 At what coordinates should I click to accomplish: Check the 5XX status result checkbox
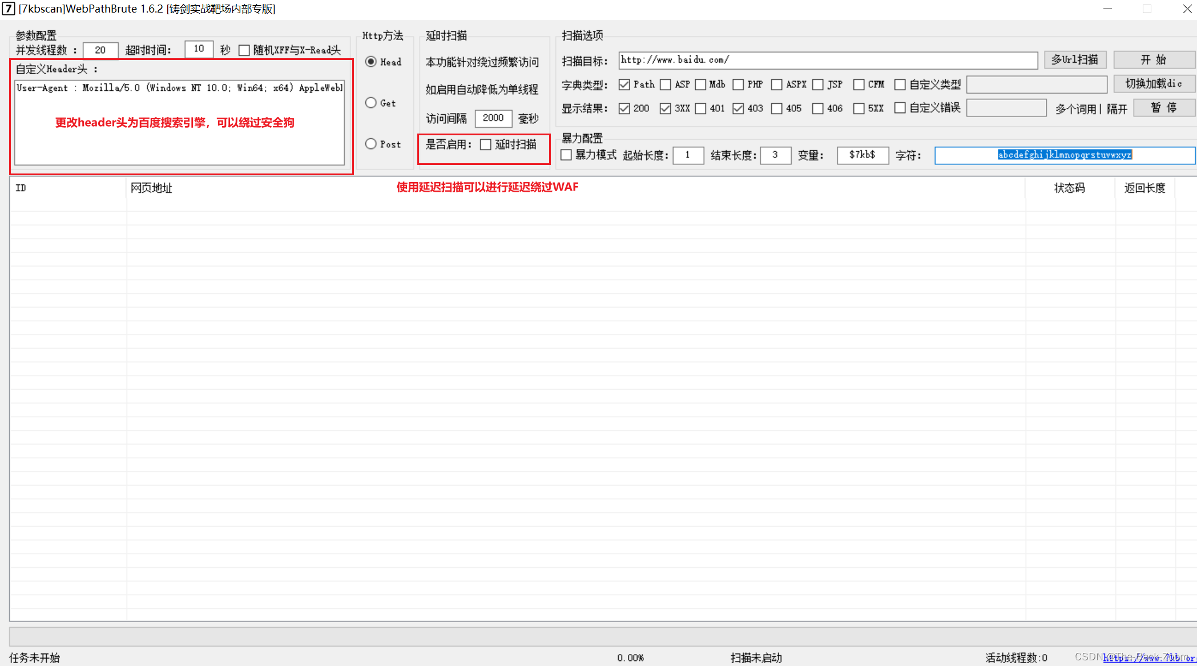(859, 108)
